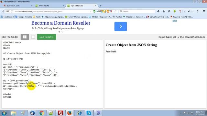
Task: Open the Converting HTML cod... bookmark
Action: point(158,17)
